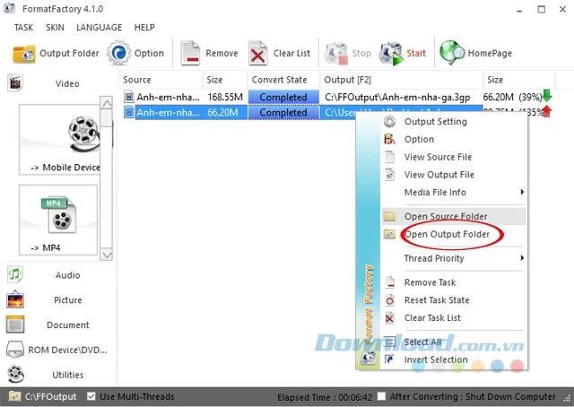This screenshot has width=574, height=407.
Task: Open the Option gear icon in toolbar
Action: [118, 54]
